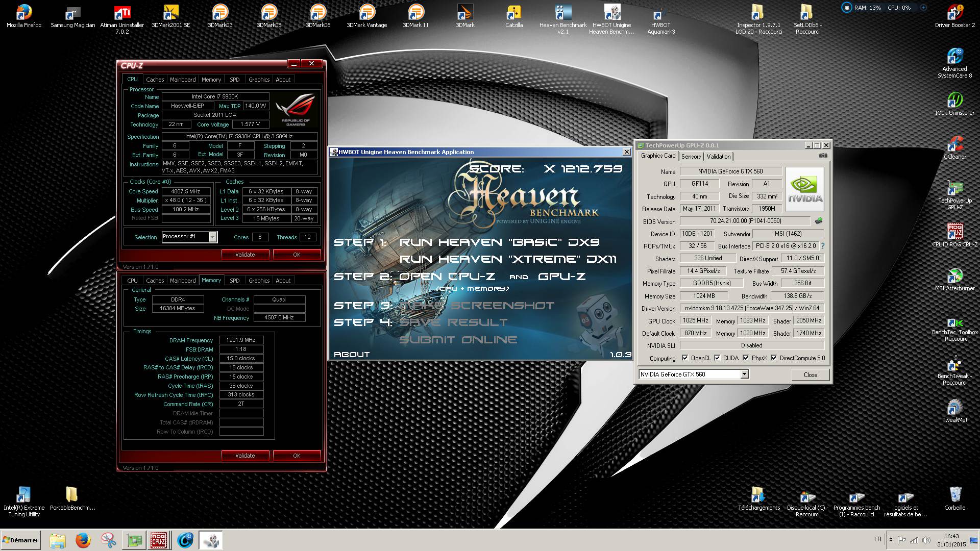
Task: Launch the MSI Afterburner desktop icon
Action: [x=954, y=280]
